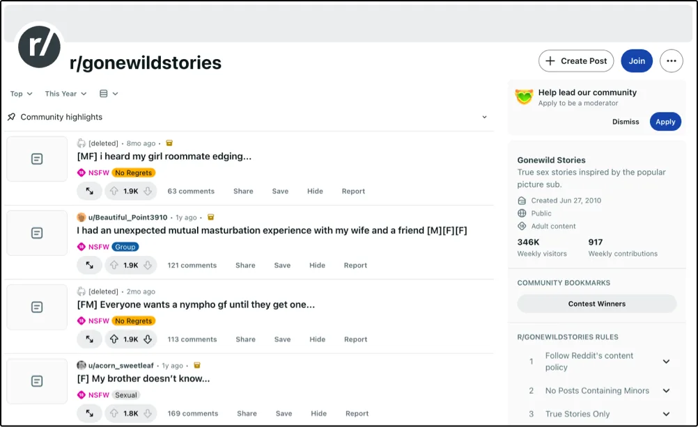Select the blue Group flair tag

click(x=126, y=247)
